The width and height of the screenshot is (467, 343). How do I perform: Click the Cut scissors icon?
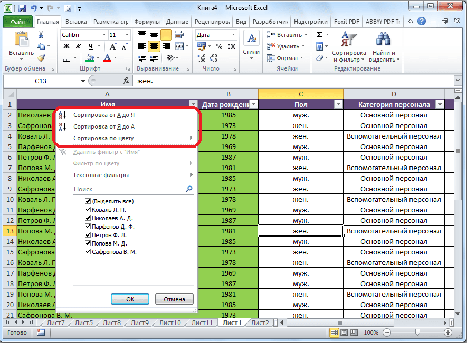41,35
